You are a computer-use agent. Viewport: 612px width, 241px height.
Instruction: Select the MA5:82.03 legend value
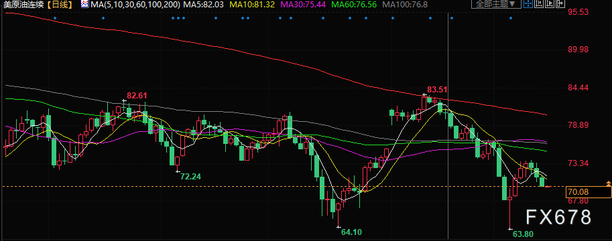[204, 5]
